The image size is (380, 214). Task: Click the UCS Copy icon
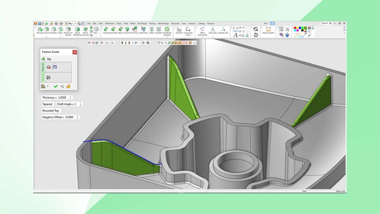(x=212, y=30)
